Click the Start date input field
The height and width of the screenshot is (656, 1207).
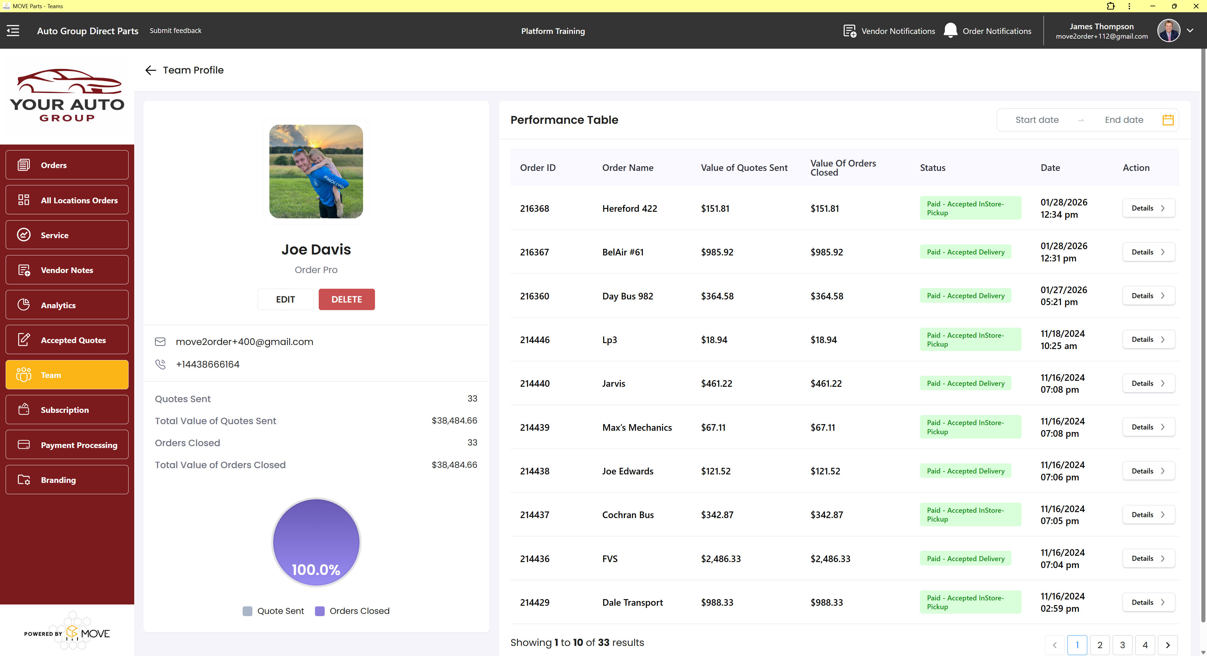1036,120
